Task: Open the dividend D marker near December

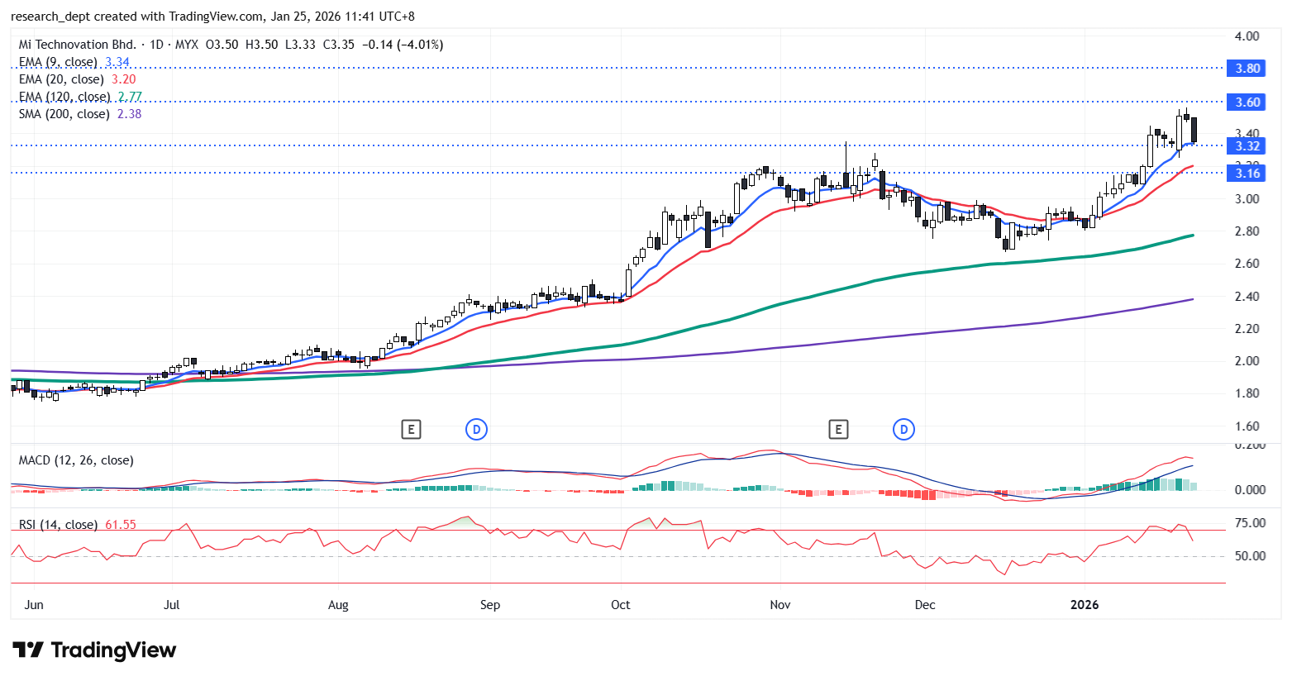Action: 903,429
